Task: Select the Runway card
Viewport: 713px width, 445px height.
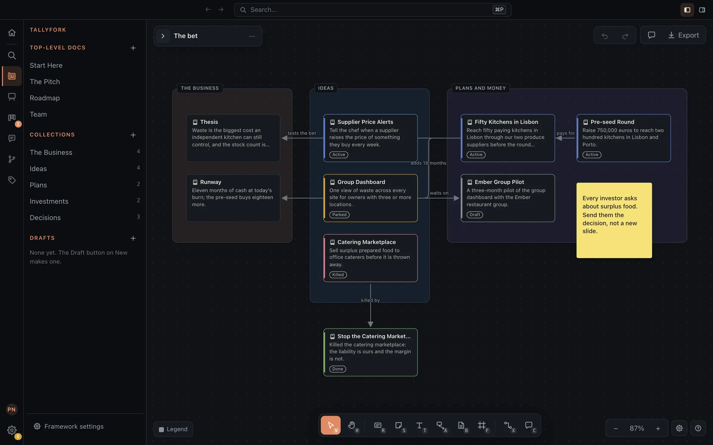Action: (233, 198)
